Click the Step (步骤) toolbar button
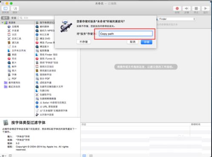The width and height of the screenshot is (212, 157). [186, 8]
